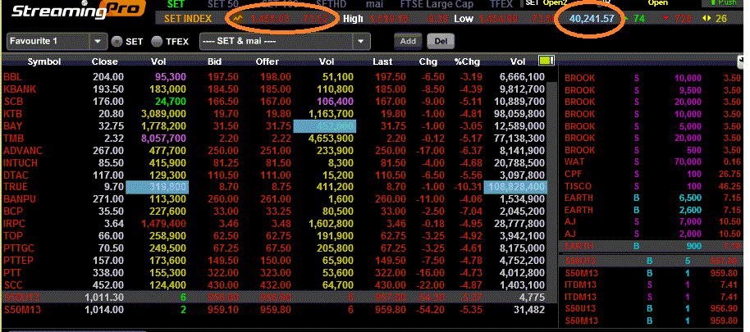
Task: Click the yellow unchanged arrows showing 26
Action: pyautogui.click(x=707, y=19)
